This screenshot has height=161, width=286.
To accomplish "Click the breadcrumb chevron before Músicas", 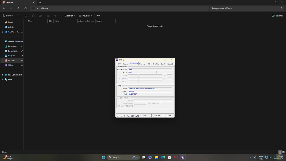I will (37, 8).
